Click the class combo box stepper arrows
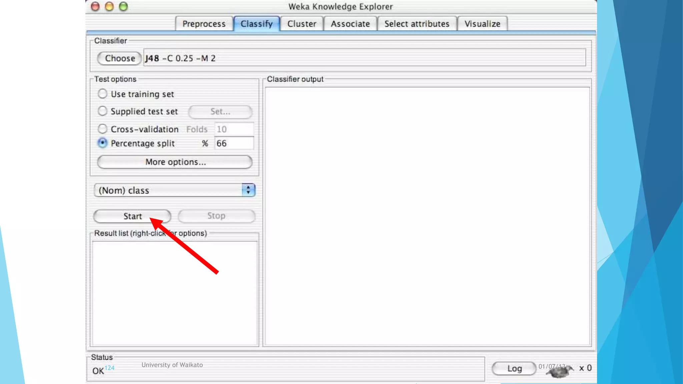Viewport: 683px width, 384px height. click(x=248, y=190)
